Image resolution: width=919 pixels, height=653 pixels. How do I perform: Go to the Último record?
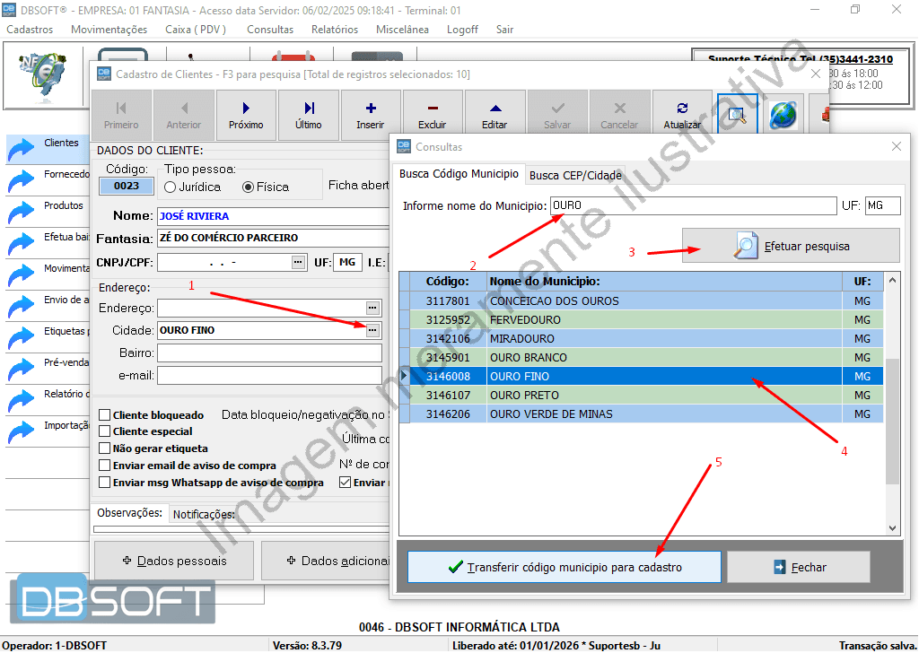pyautogui.click(x=308, y=108)
